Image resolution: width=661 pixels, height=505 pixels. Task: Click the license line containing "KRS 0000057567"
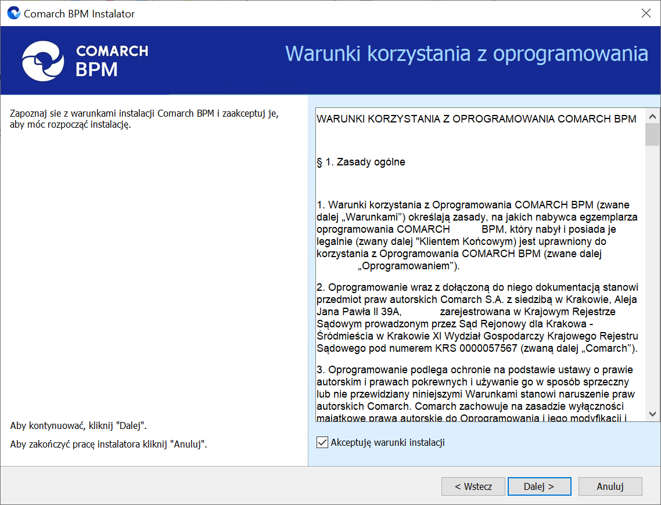(x=477, y=348)
